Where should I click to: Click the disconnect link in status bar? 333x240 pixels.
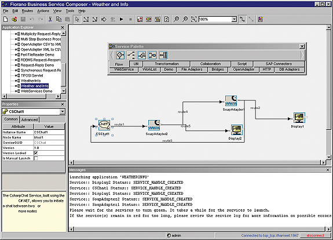(x=316, y=235)
